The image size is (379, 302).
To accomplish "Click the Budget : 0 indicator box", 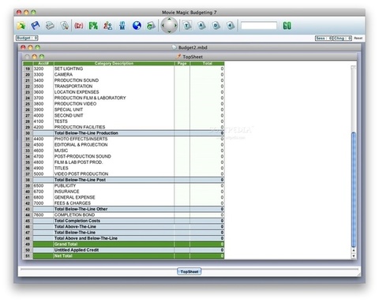I will tap(27, 38).
